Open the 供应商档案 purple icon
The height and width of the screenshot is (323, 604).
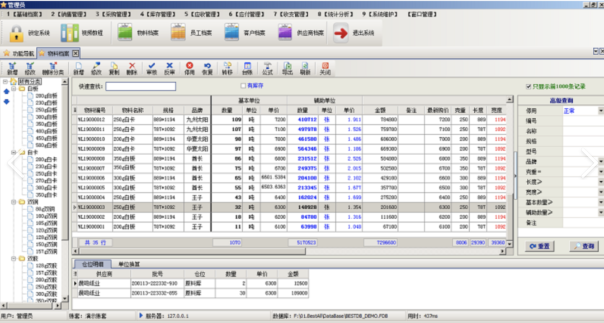[285, 33]
